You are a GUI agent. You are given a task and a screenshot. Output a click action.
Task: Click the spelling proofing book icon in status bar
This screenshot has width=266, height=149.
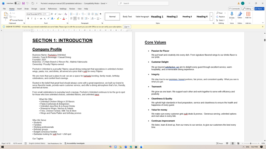point(26,143)
